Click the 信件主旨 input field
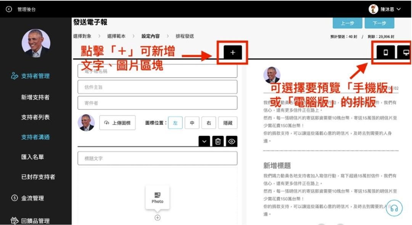Screen dimensions: 412x225 157,87
